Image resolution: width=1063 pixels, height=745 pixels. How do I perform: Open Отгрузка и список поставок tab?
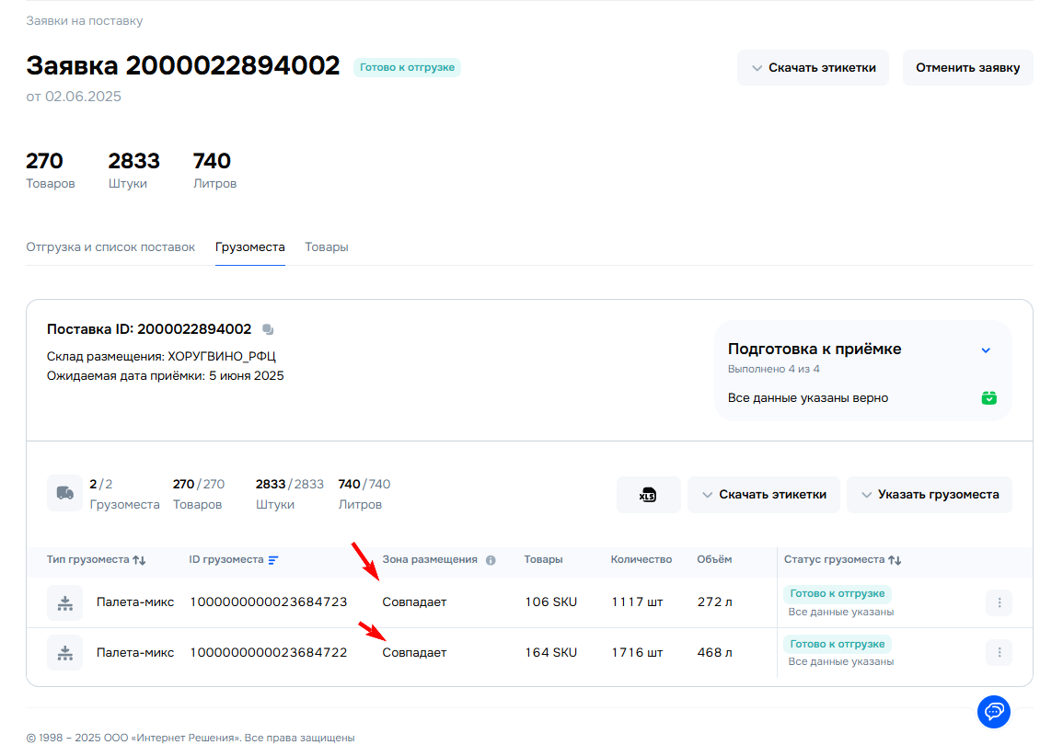click(110, 247)
